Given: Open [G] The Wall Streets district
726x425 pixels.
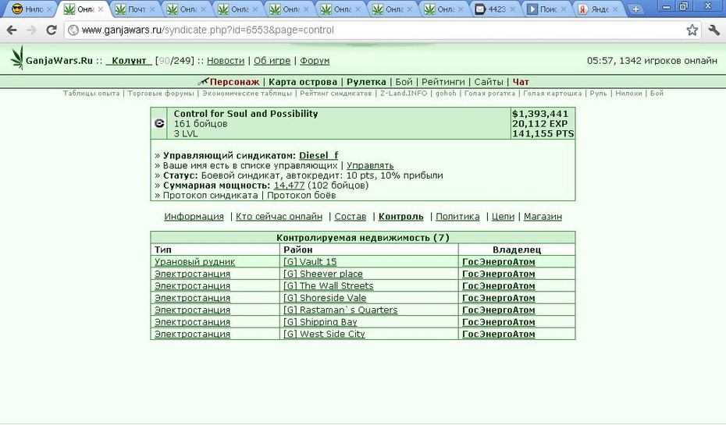Looking at the screenshot, I should click(329, 285).
